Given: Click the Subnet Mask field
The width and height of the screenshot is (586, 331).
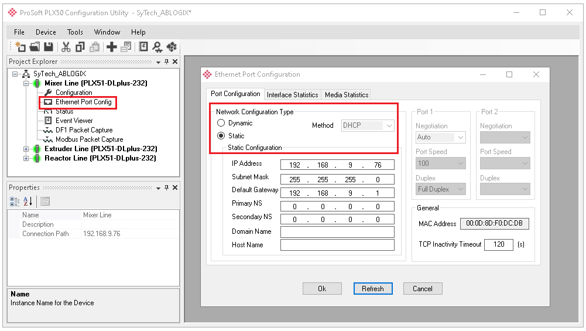Looking at the screenshot, I should click(x=337, y=179).
